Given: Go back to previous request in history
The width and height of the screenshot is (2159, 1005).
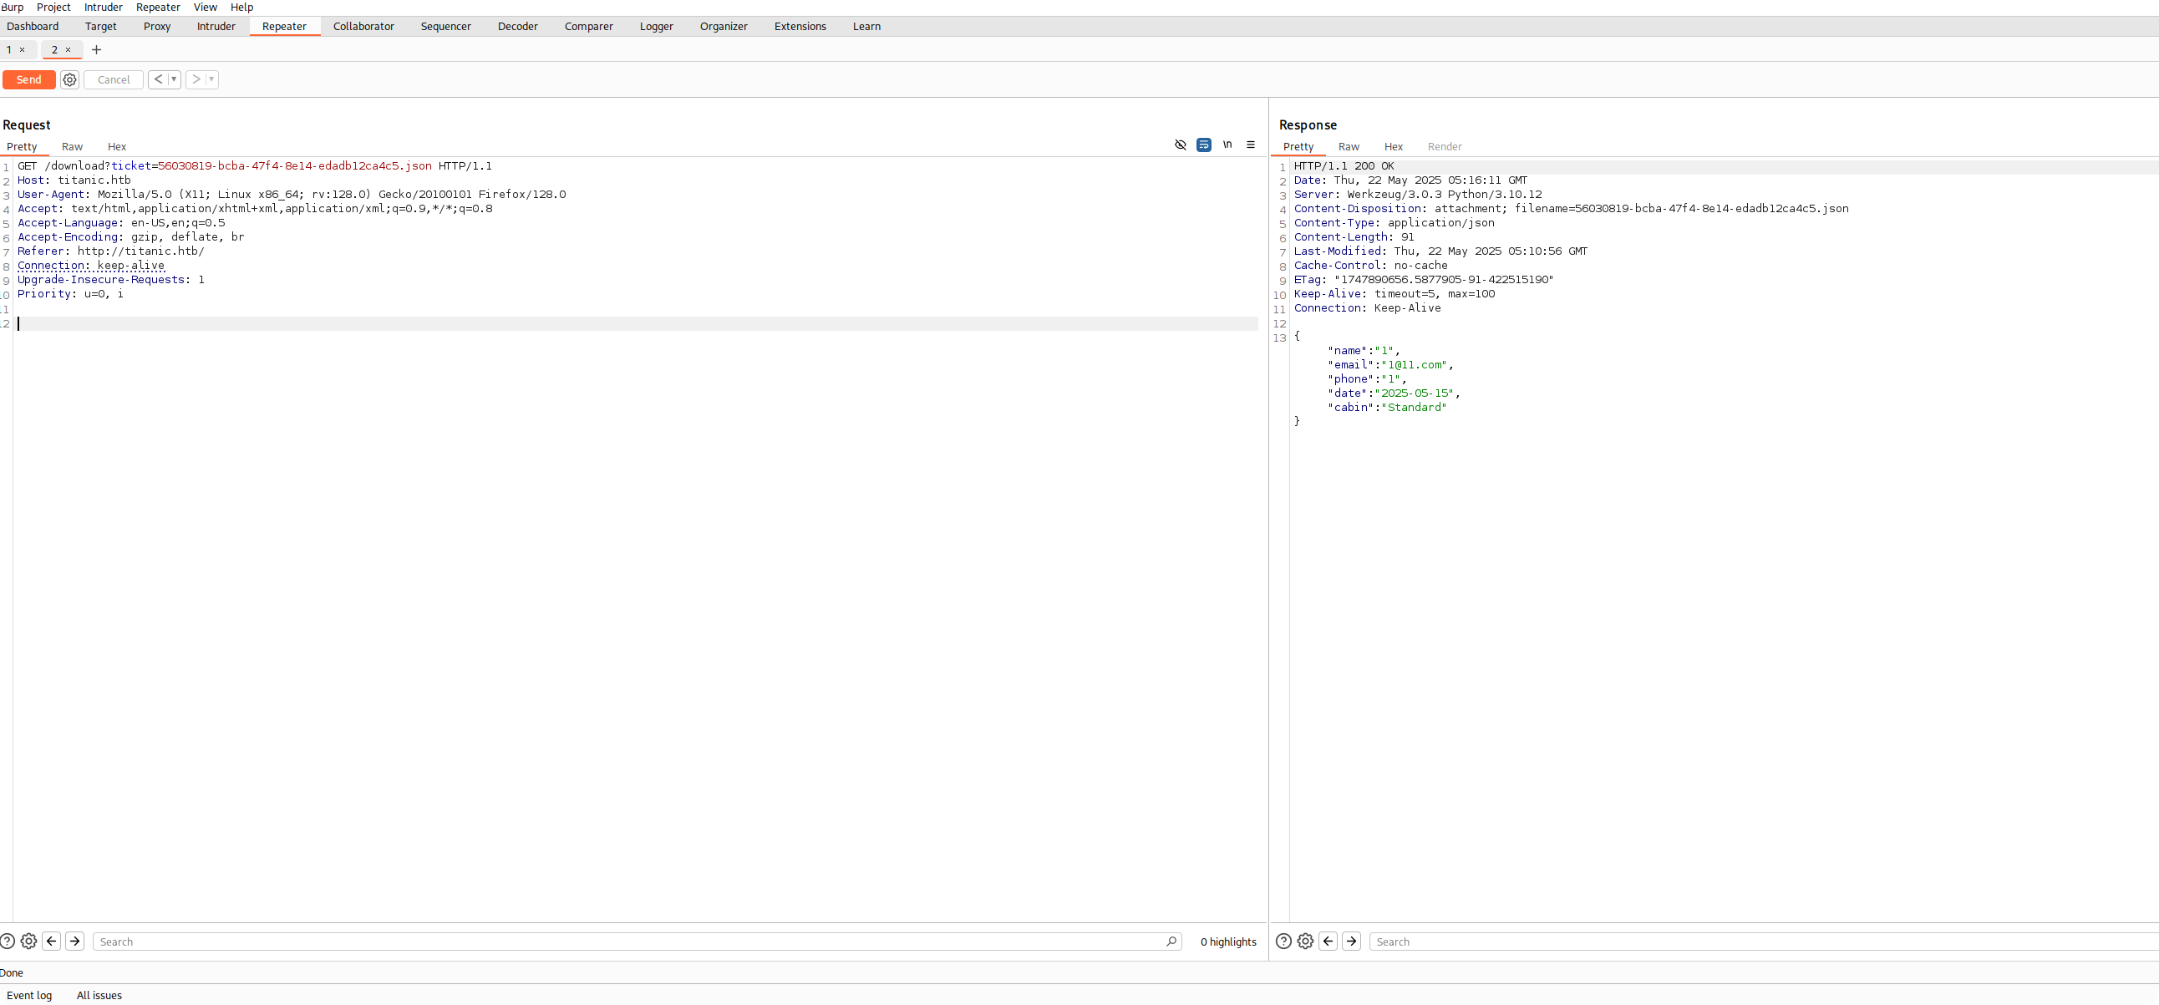Looking at the screenshot, I should 158,79.
